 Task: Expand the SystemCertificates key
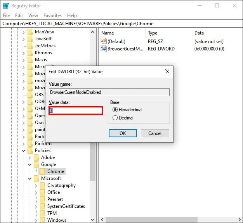coord(36,207)
